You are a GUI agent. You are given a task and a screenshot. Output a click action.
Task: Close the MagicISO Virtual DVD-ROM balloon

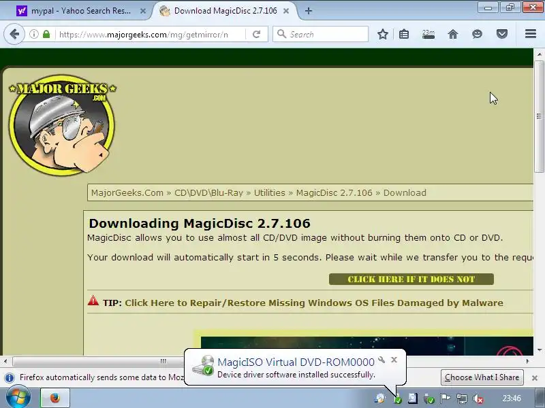pos(394,360)
